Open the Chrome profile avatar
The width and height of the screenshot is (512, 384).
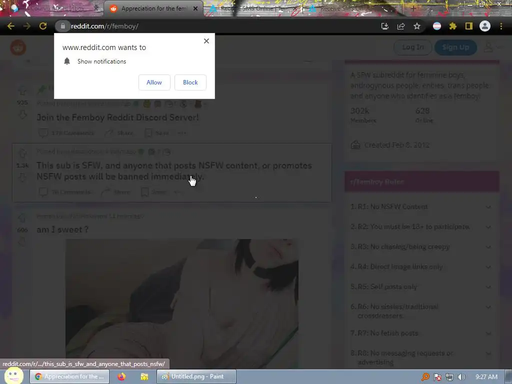[x=485, y=26]
